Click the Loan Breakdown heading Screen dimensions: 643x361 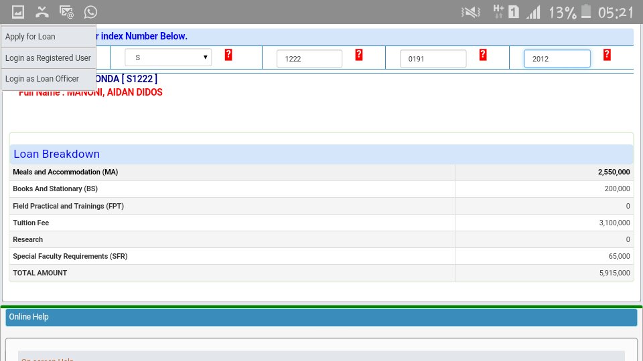(56, 154)
